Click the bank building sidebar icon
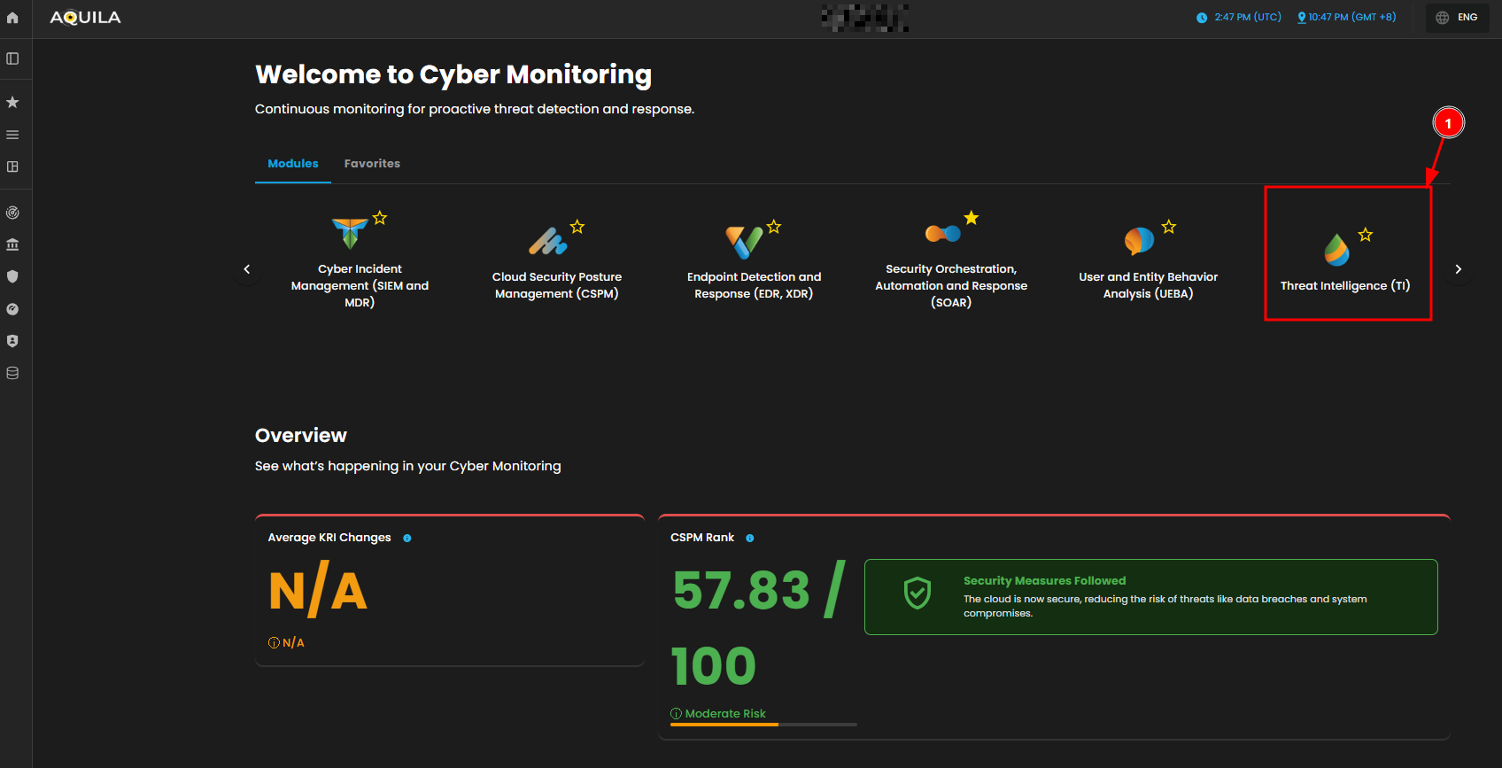 click(12, 244)
